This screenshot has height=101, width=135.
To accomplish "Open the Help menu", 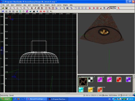I will tap(71, 5).
